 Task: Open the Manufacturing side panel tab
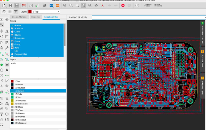(x=202, y=33)
